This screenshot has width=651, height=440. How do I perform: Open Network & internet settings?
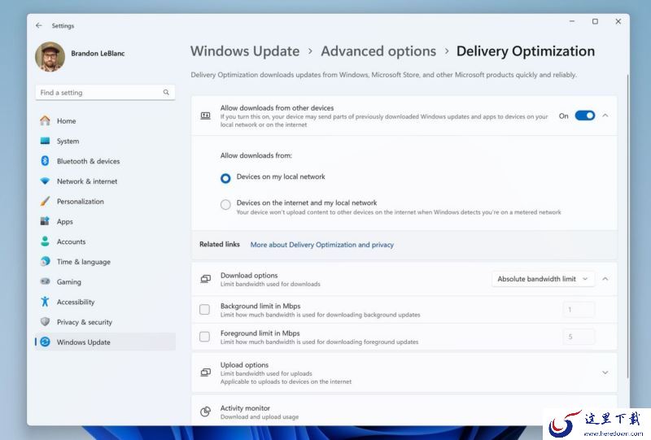106,181
